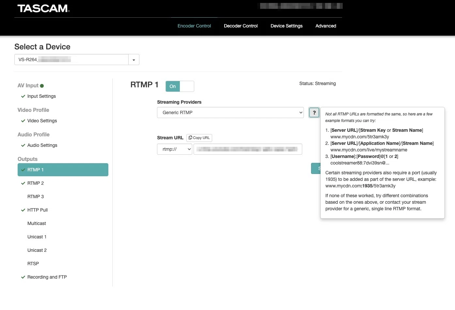Open the HTTP Pull output

pyautogui.click(x=38, y=210)
